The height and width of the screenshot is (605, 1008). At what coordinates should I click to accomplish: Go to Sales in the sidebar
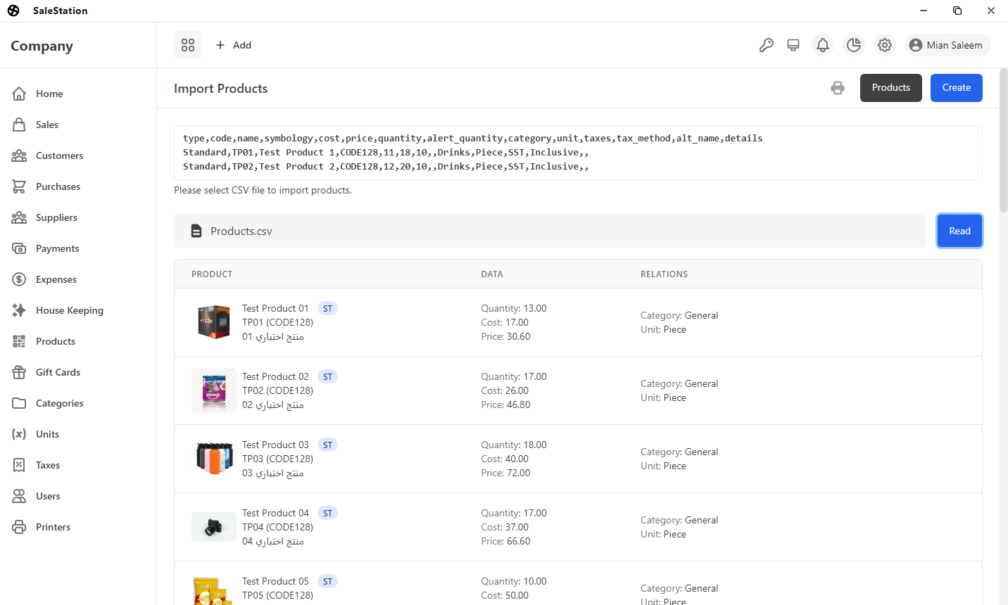coord(47,125)
